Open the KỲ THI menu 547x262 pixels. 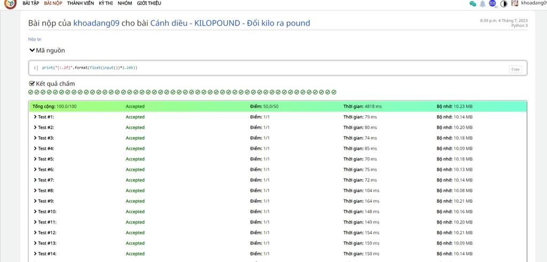106,3
